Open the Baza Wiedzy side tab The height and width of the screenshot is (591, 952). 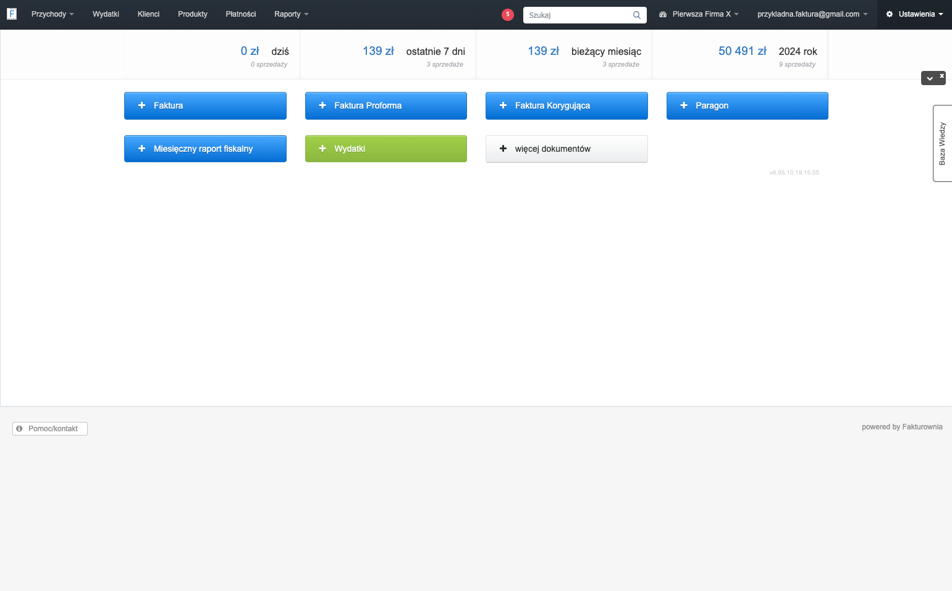tap(942, 143)
